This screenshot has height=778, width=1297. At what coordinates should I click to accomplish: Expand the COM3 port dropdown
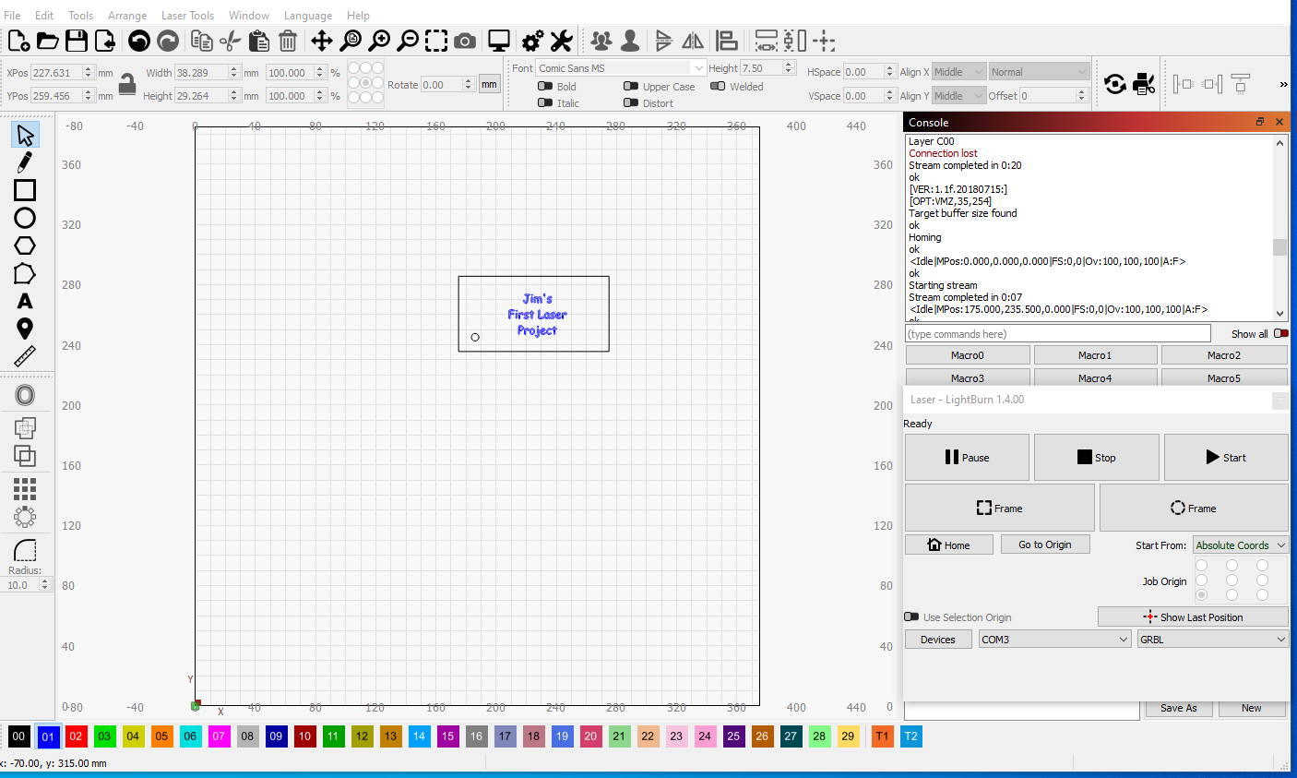click(1055, 640)
